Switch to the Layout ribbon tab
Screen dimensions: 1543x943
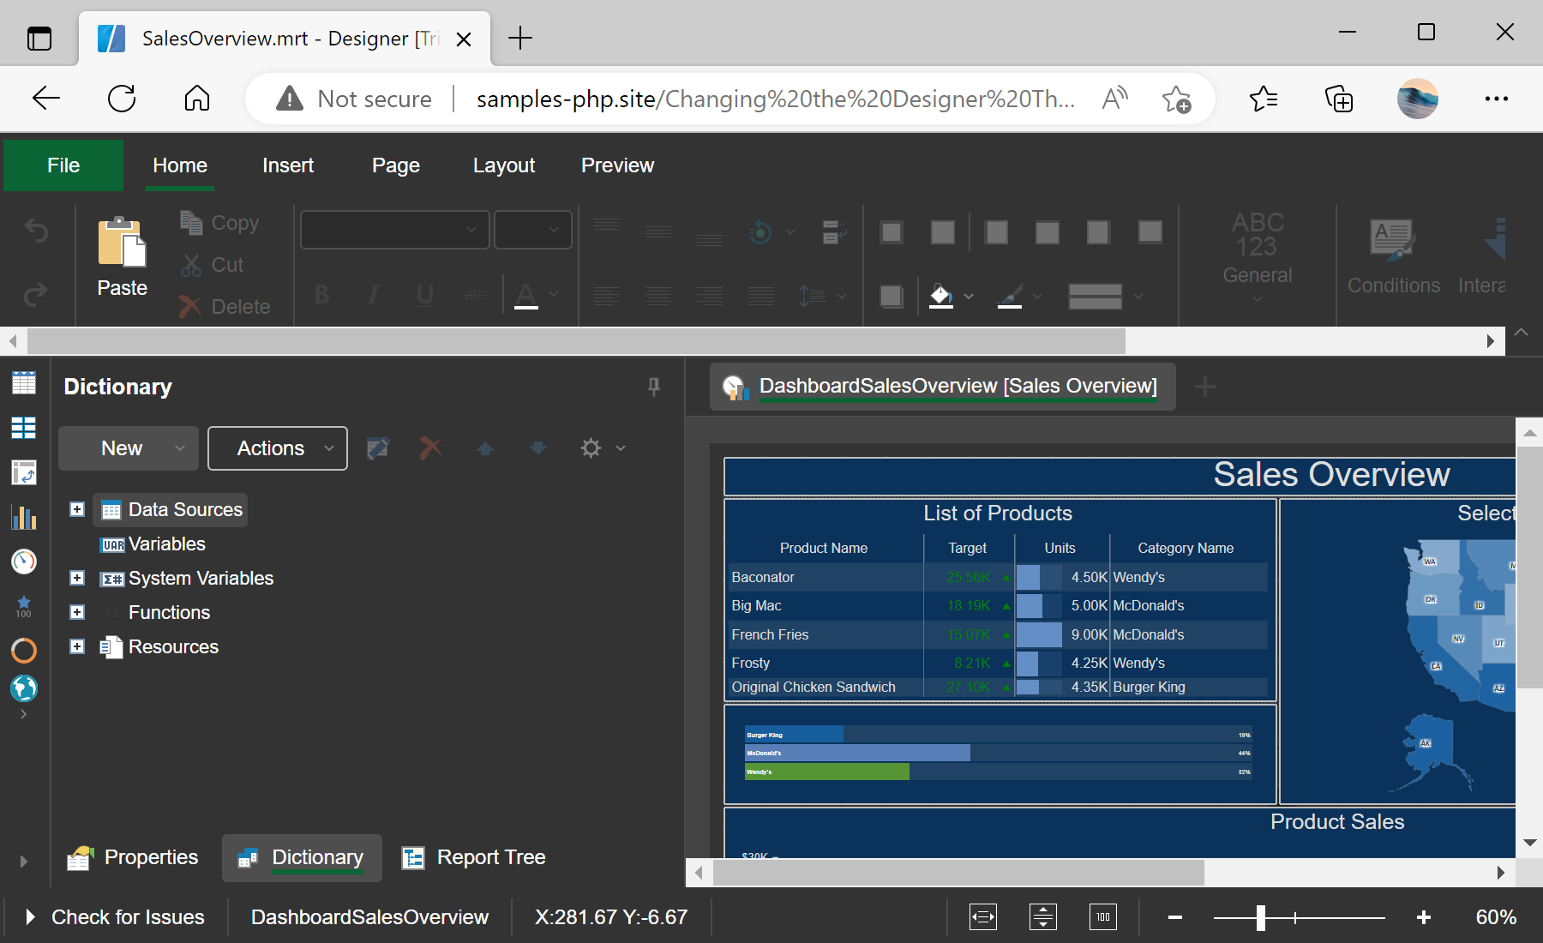point(504,165)
